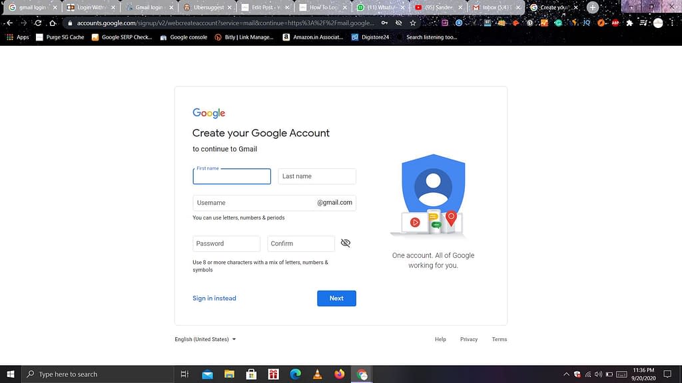This screenshot has width=682, height=383.
Task: Expand the English (United States) language dropdown
Action: click(205, 339)
